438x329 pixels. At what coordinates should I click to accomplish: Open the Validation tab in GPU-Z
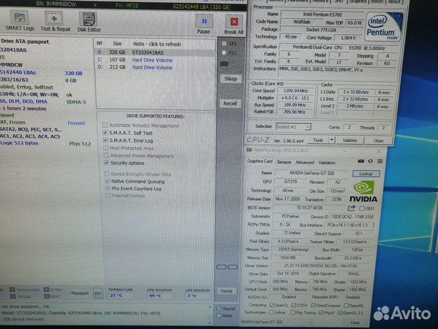[x=327, y=163]
